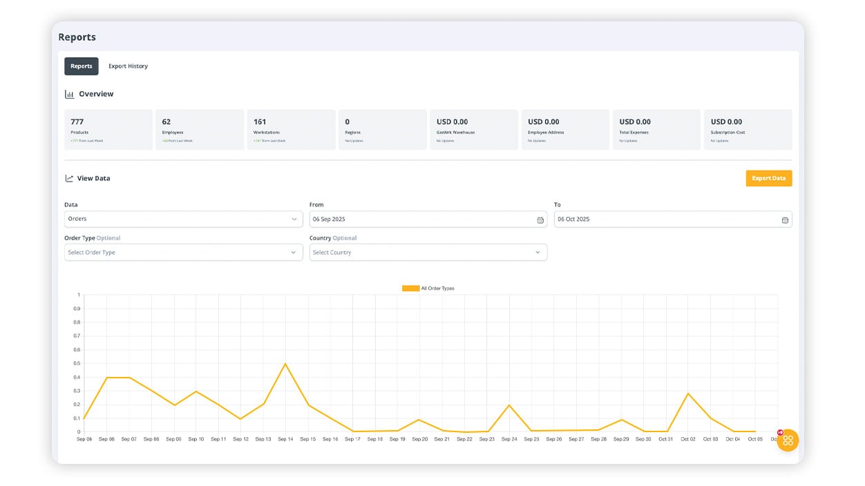Open the orange floating apps widget
Image resolution: width=865 pixels, height=486 pixels.
coord(788,440)
